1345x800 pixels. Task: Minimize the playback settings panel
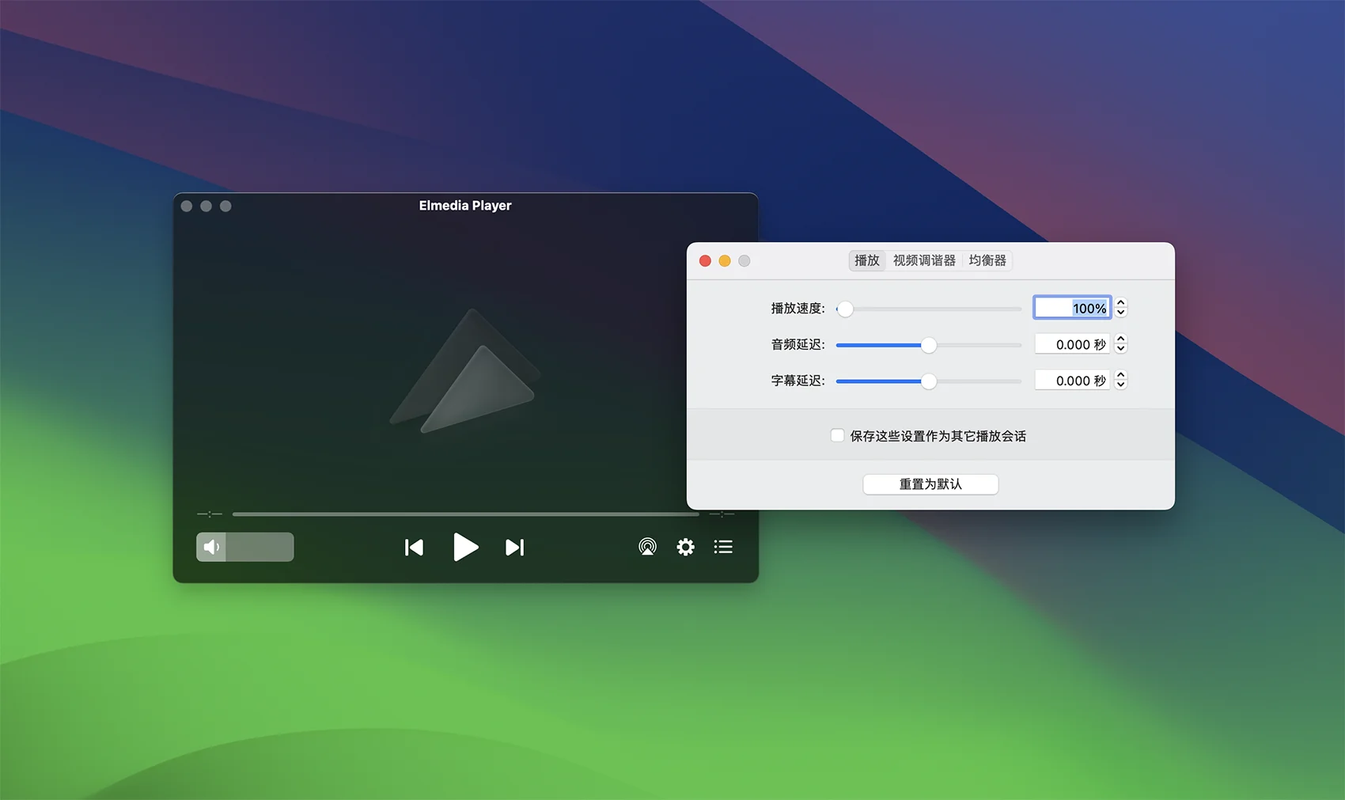(x=725, y=261)
